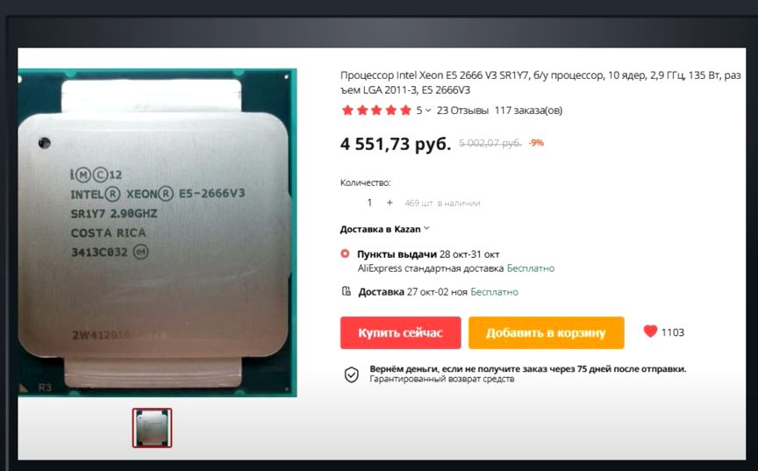Expand the rating 5 chevron dropdown

pos(428,111)
